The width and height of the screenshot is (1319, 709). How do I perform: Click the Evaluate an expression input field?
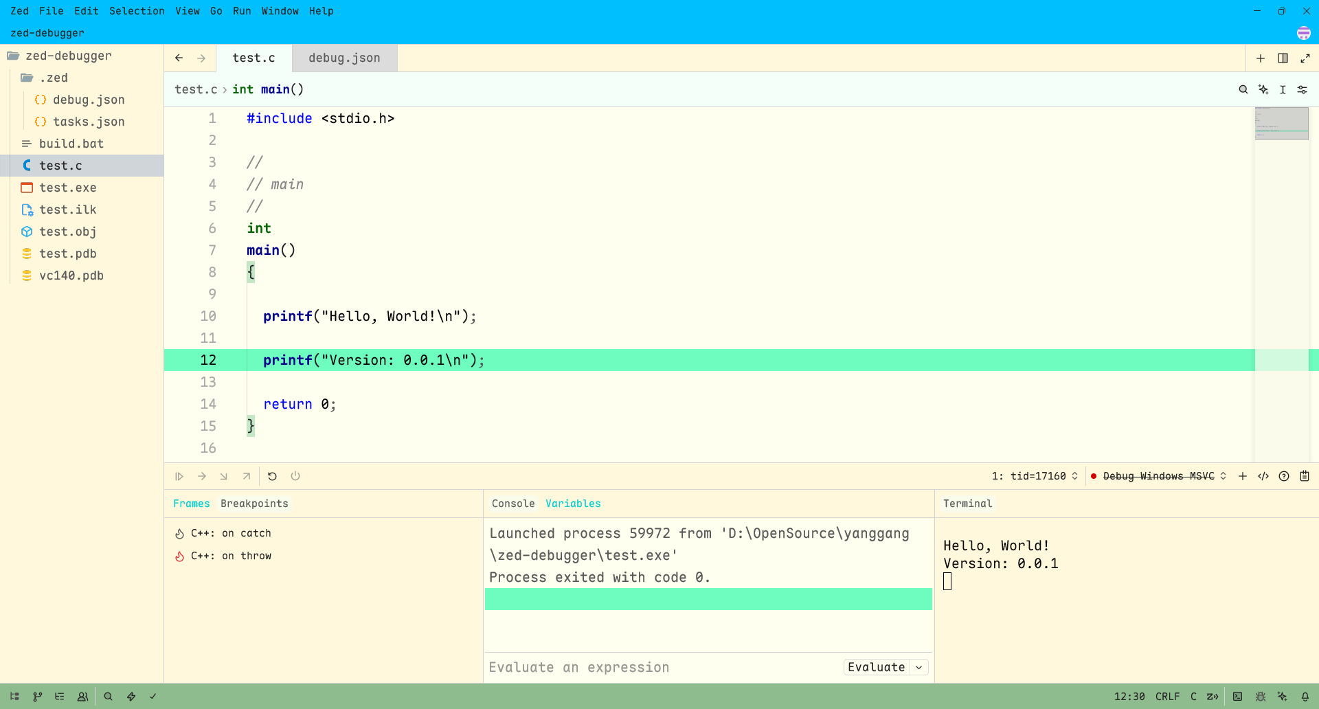tap(659, 667)
